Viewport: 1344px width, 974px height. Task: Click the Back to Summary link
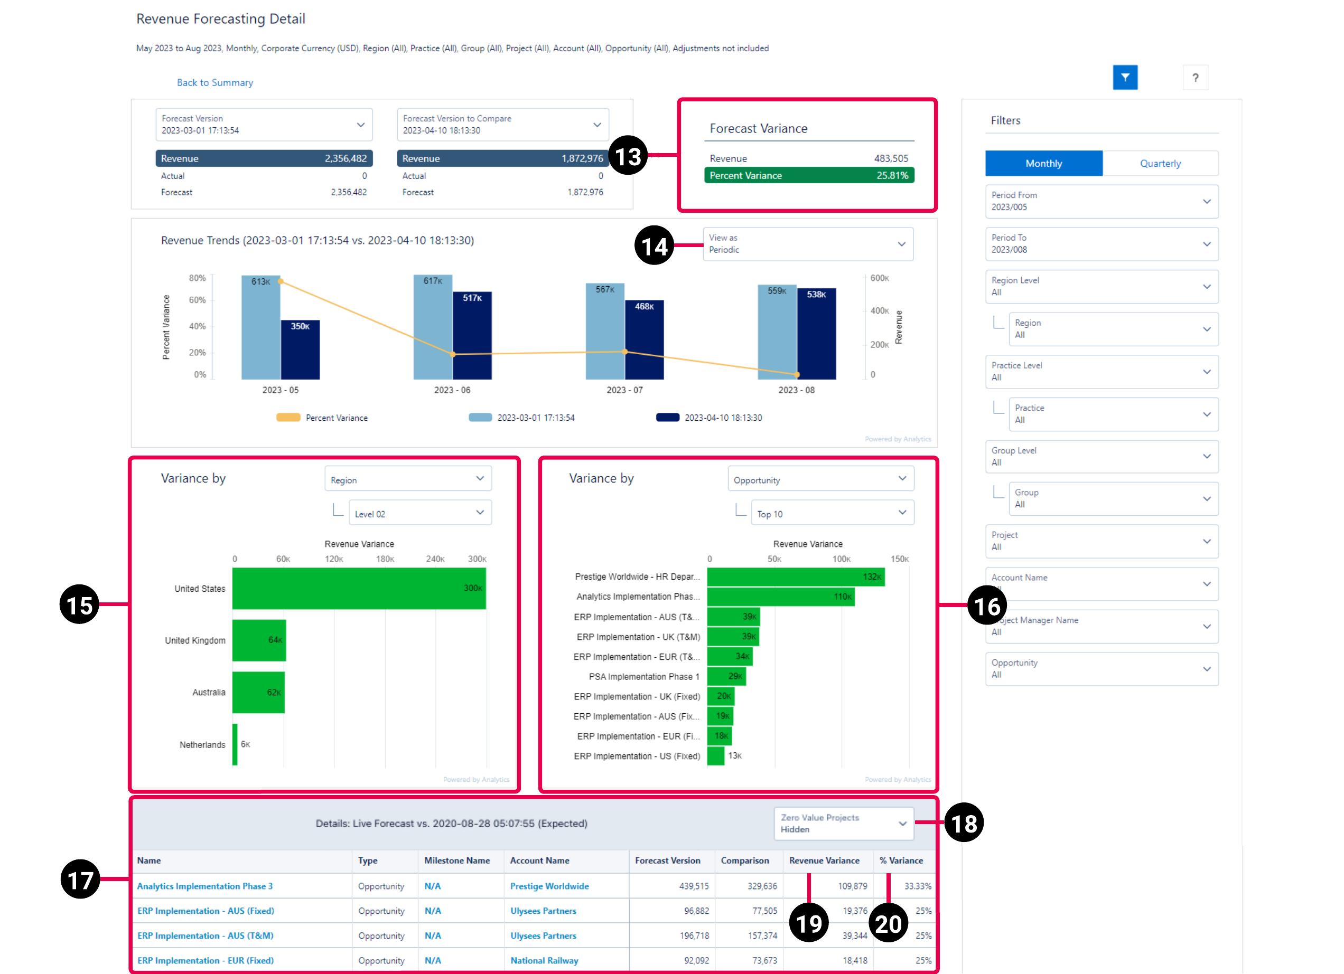[x=214, y=82]
